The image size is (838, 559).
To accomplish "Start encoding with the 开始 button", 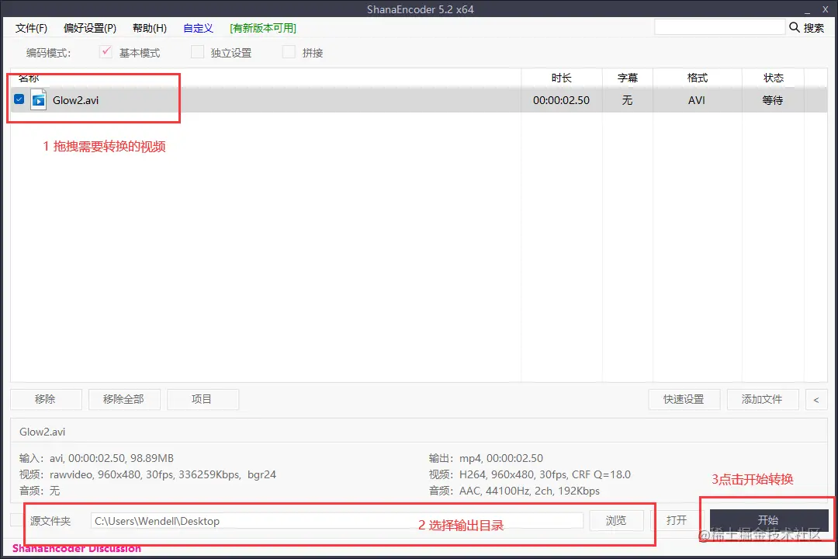I will [x=768, y=520].
